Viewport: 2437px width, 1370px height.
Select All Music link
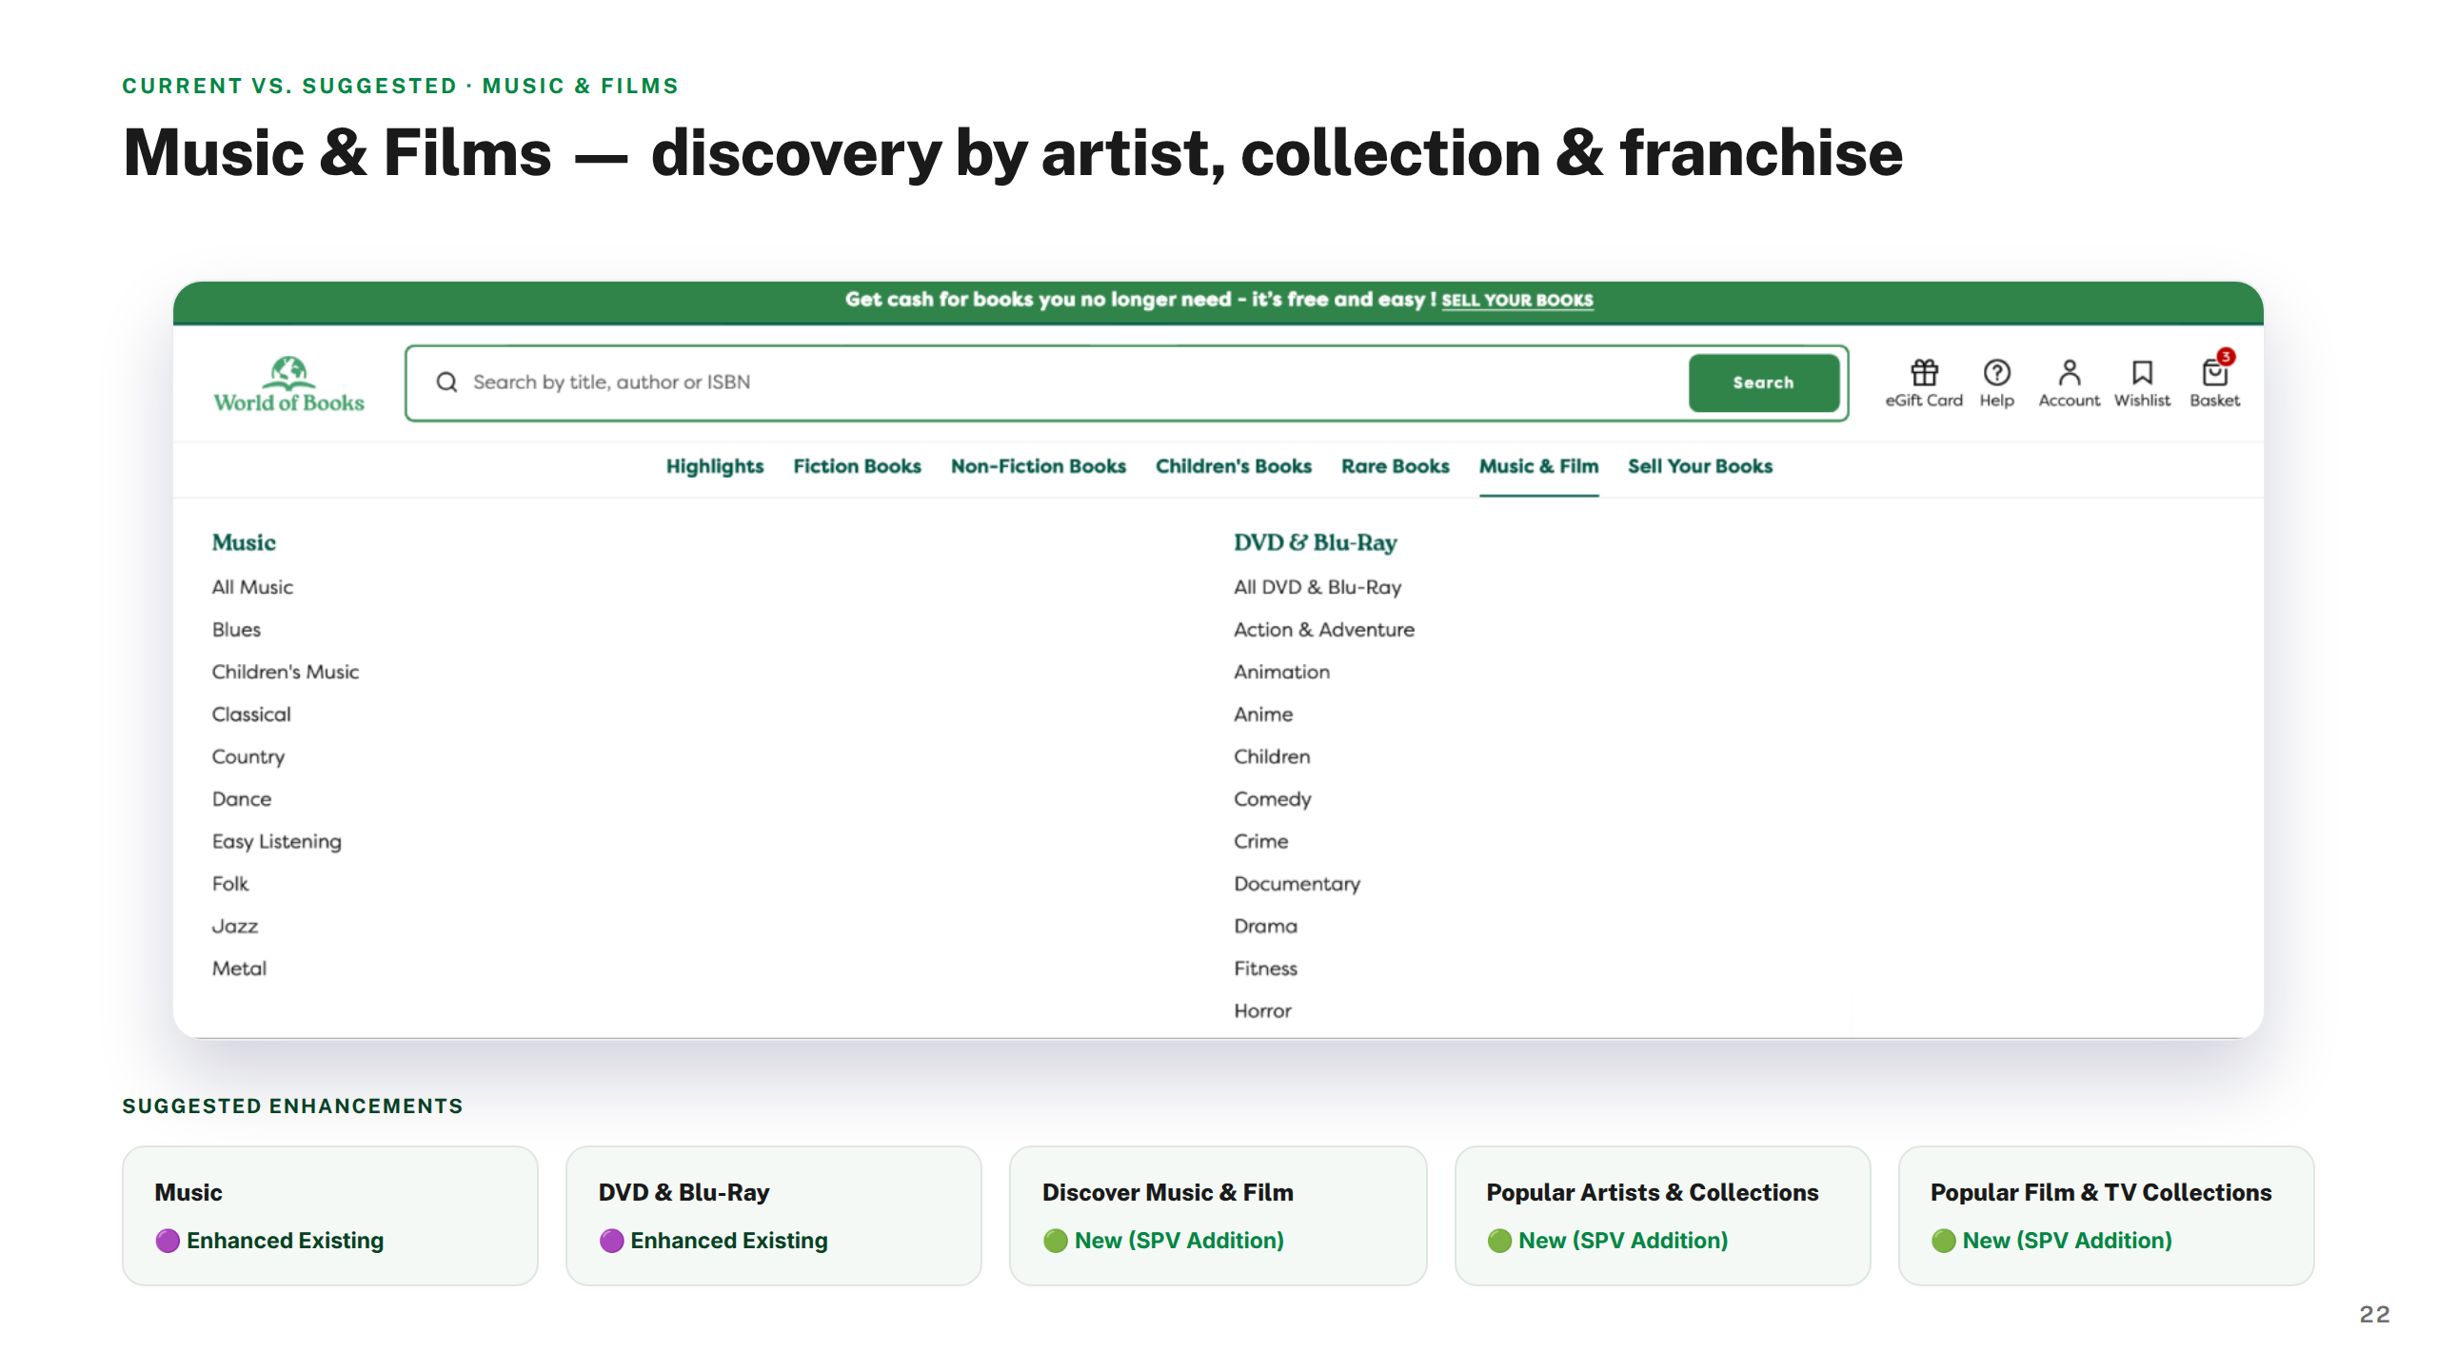pyautogui.click(x=252, y=587)
